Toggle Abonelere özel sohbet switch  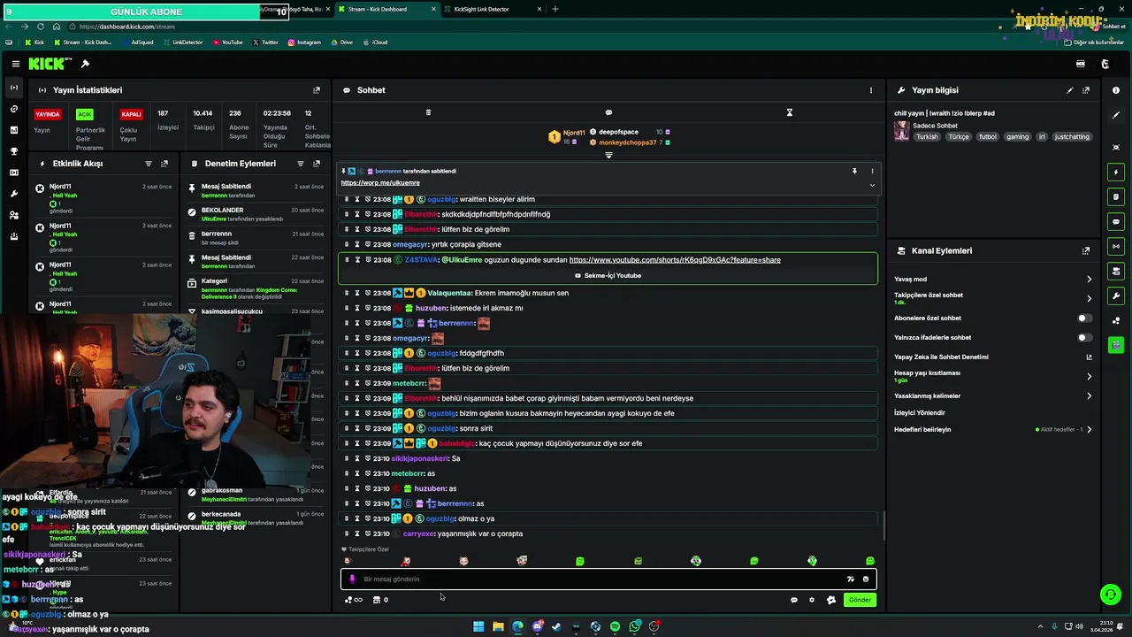tap(1084, 318)
